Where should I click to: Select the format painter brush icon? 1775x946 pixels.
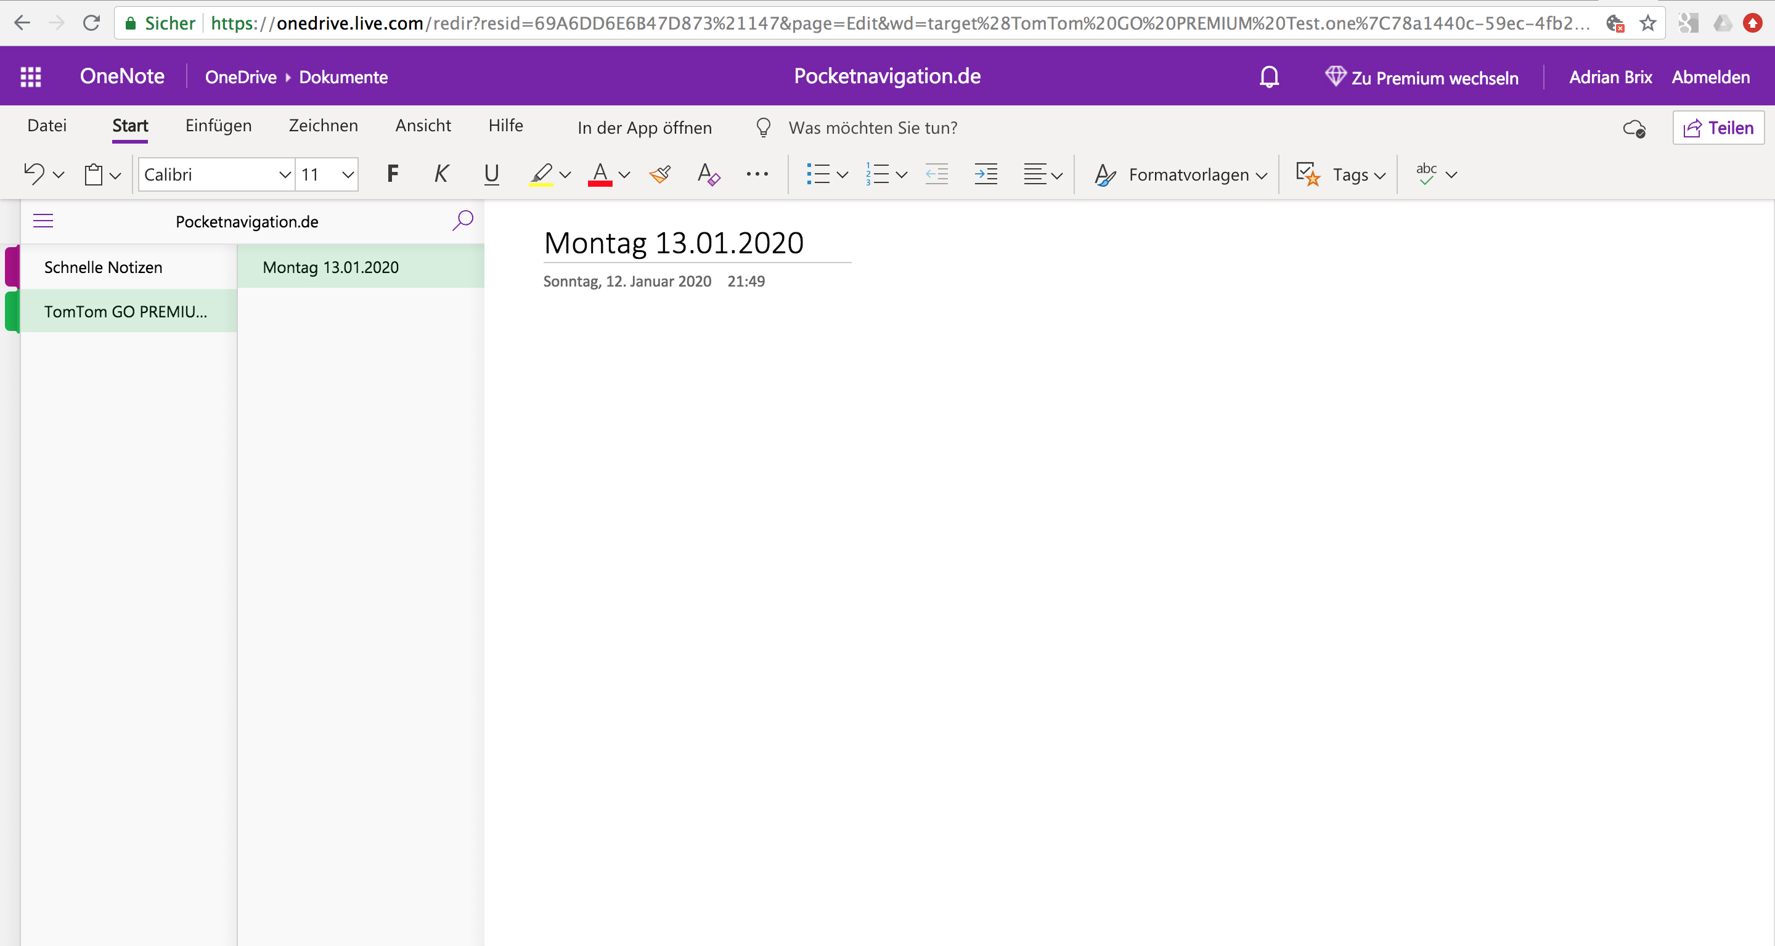coord(660,174)
